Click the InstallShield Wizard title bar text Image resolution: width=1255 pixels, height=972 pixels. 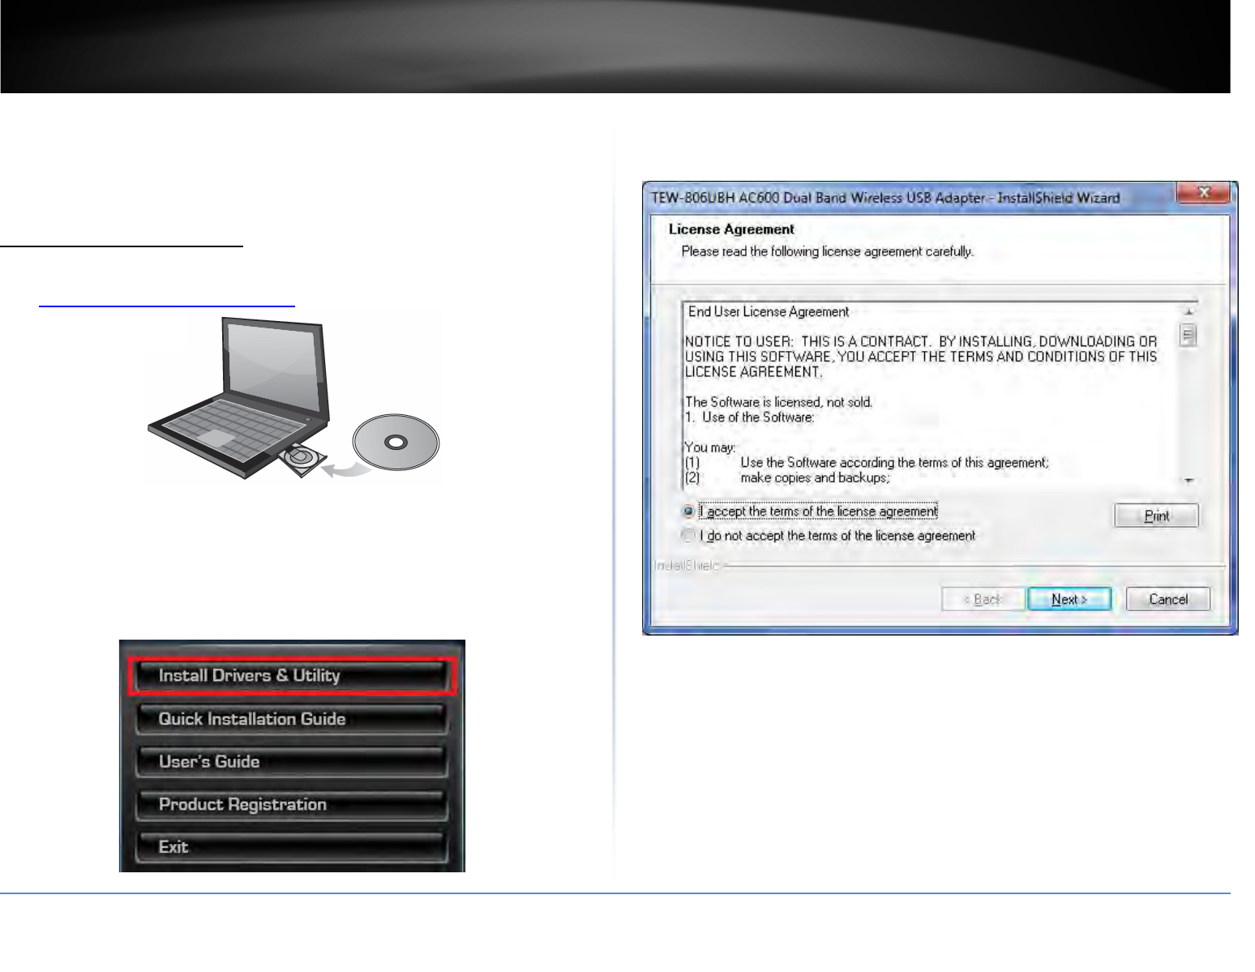tap(885, 198)
